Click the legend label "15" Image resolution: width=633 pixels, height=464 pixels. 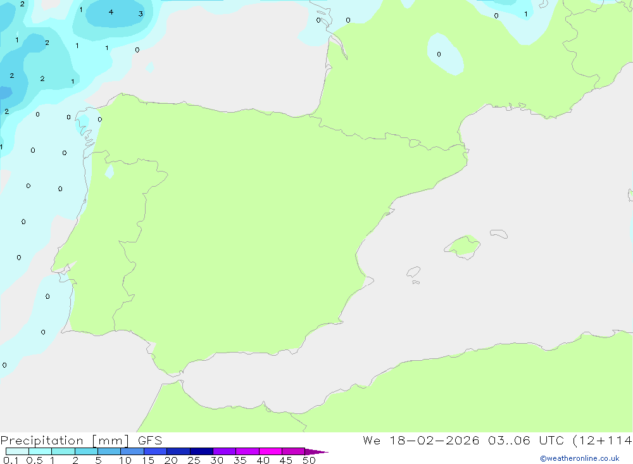[148, 460]
